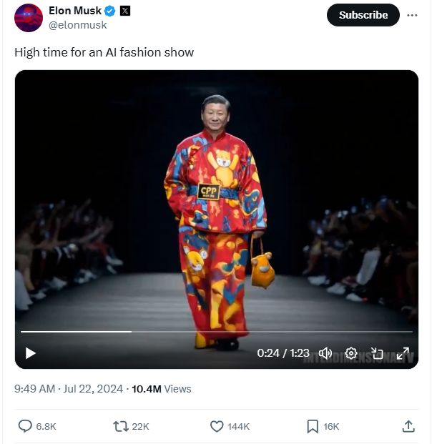Open the @elonmusk handle link
The width and height of the screenshot is (432, 444).
[78, 25]
